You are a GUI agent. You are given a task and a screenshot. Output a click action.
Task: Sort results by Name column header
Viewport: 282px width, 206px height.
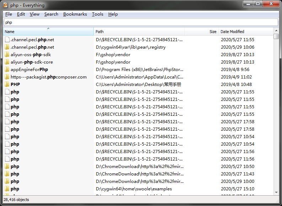pyautogui.click(x=48, y=32)
